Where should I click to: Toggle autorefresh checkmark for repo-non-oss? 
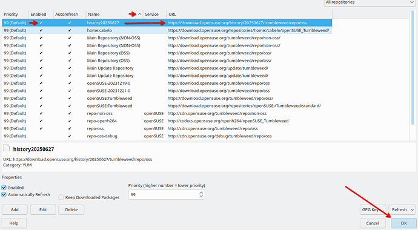[70, 113]
